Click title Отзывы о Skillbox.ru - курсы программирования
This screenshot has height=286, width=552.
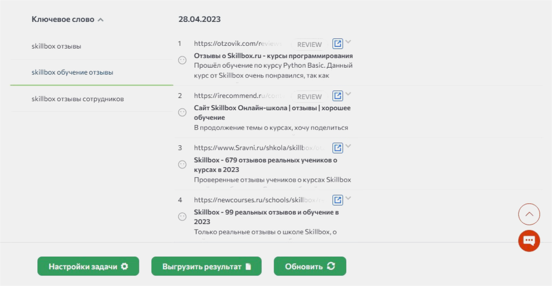click(x=273, y=56)
